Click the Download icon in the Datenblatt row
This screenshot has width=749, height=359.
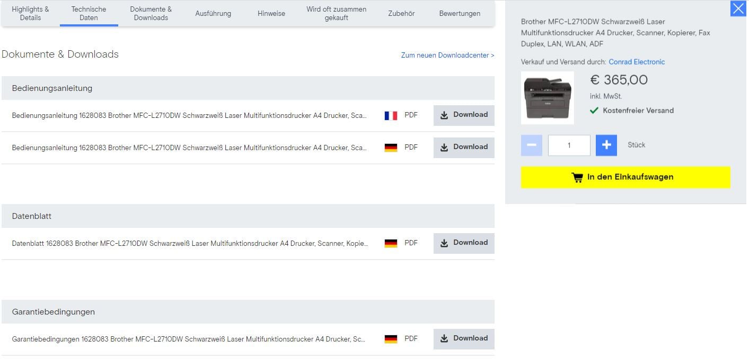pos(444,243)
